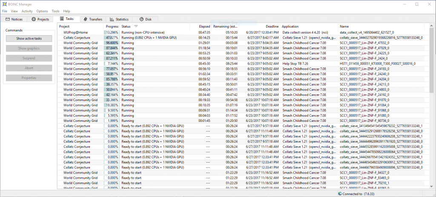The image size is (436, 197).
Task: Click the task list vertical scrollbar thumb
Action: point(431,60)
